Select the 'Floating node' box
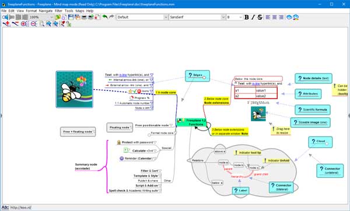Image resolution: width=350 pixels, height=211 pixels. 120,128
